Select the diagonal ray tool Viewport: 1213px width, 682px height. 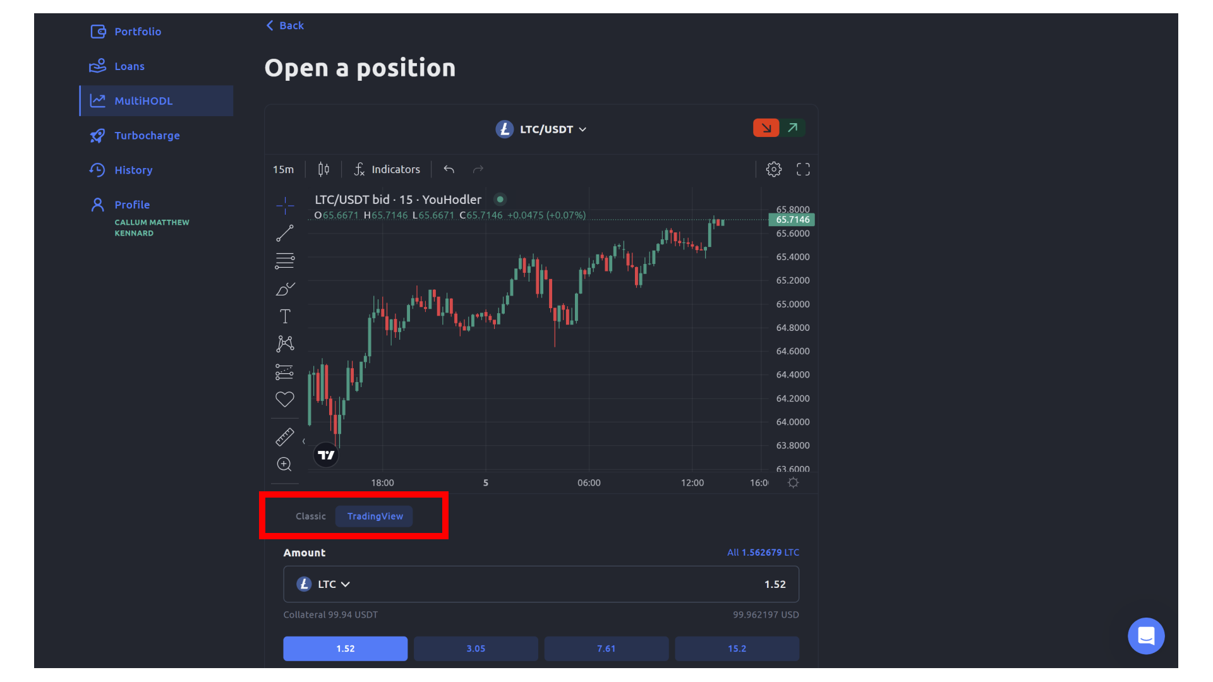pos(285,233)
